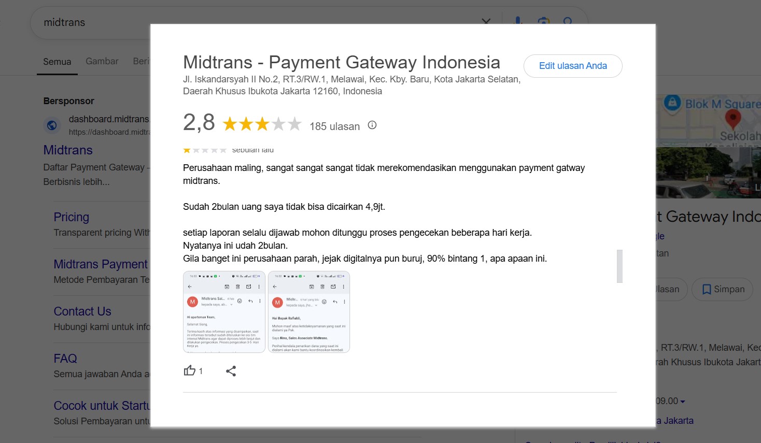The height and width of the screenshot is (443, 761).
Task: Open the Cocok untuk Startup sitelink
Action: click(102, 406)
